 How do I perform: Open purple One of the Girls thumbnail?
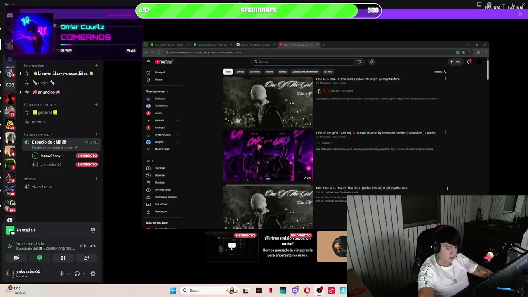(x=268, y=156)
